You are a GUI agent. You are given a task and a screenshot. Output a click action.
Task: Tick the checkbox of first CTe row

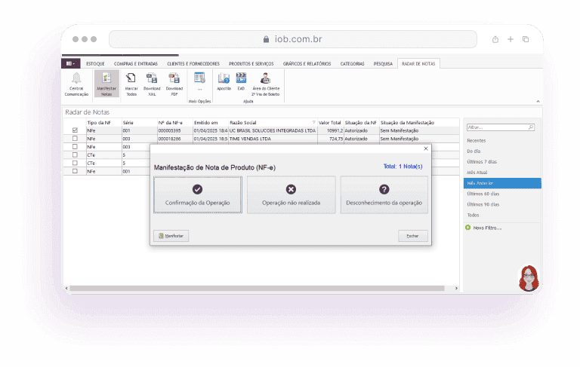pos(75,155)
